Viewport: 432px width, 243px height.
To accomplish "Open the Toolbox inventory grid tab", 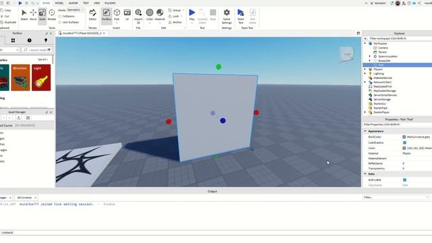I will click(13, 40).
